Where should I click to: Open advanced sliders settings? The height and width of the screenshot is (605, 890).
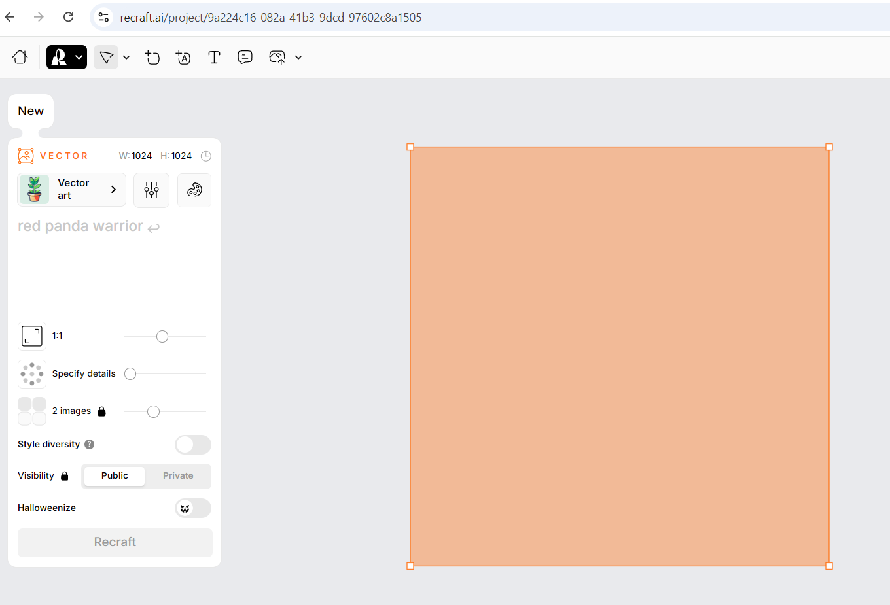[151, 190]
